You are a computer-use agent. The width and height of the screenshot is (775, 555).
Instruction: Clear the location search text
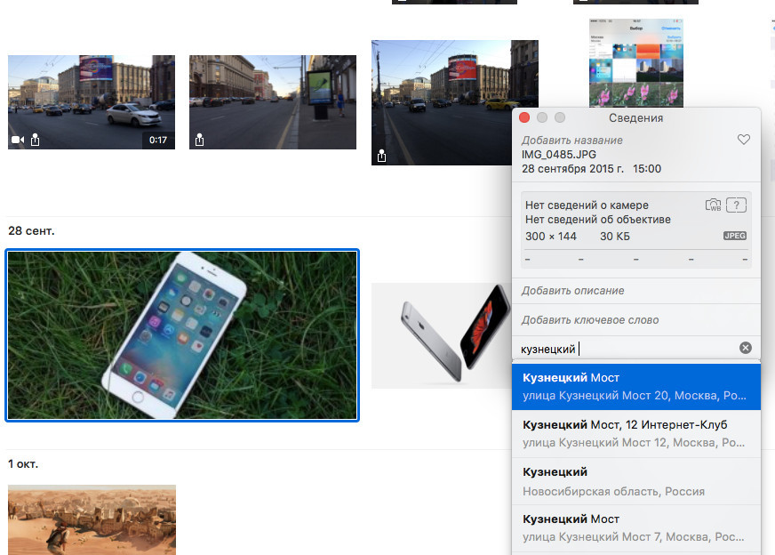(746, 348)
